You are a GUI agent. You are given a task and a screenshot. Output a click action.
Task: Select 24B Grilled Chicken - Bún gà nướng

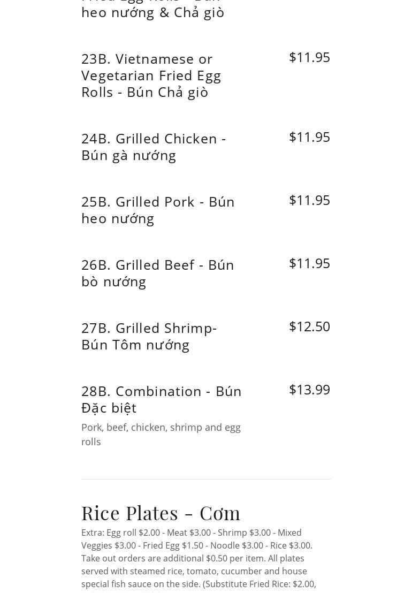(x=154, y=147)
